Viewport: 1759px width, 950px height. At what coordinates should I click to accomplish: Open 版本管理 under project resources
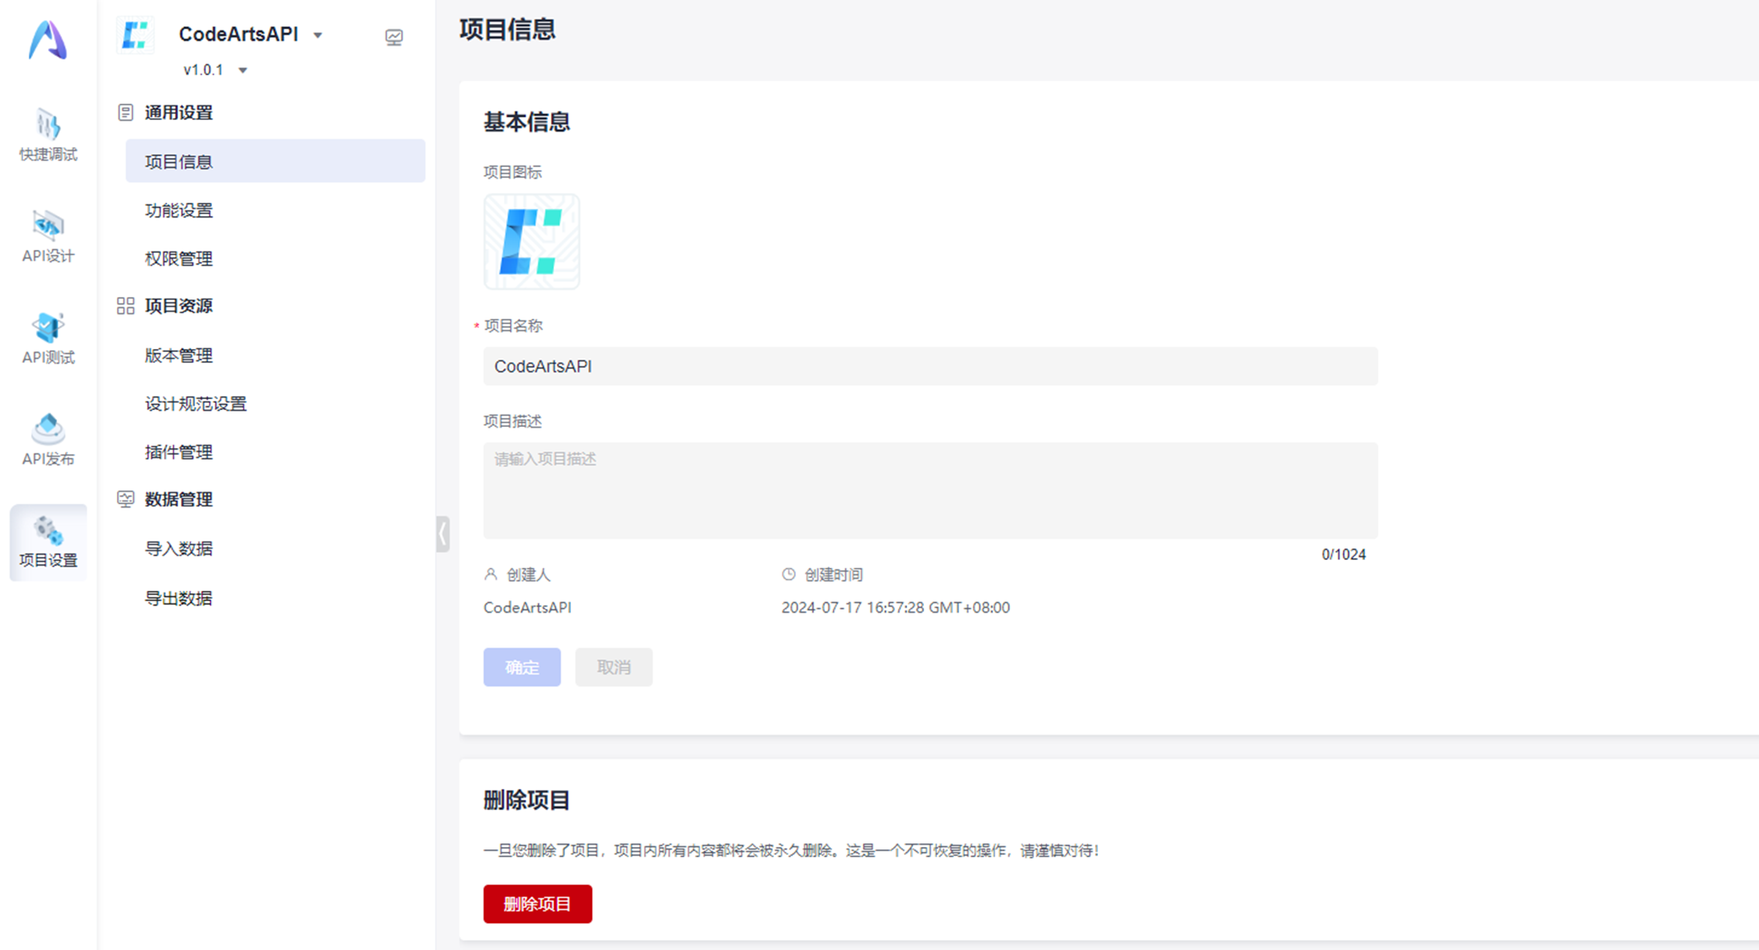tap(179, 356)
